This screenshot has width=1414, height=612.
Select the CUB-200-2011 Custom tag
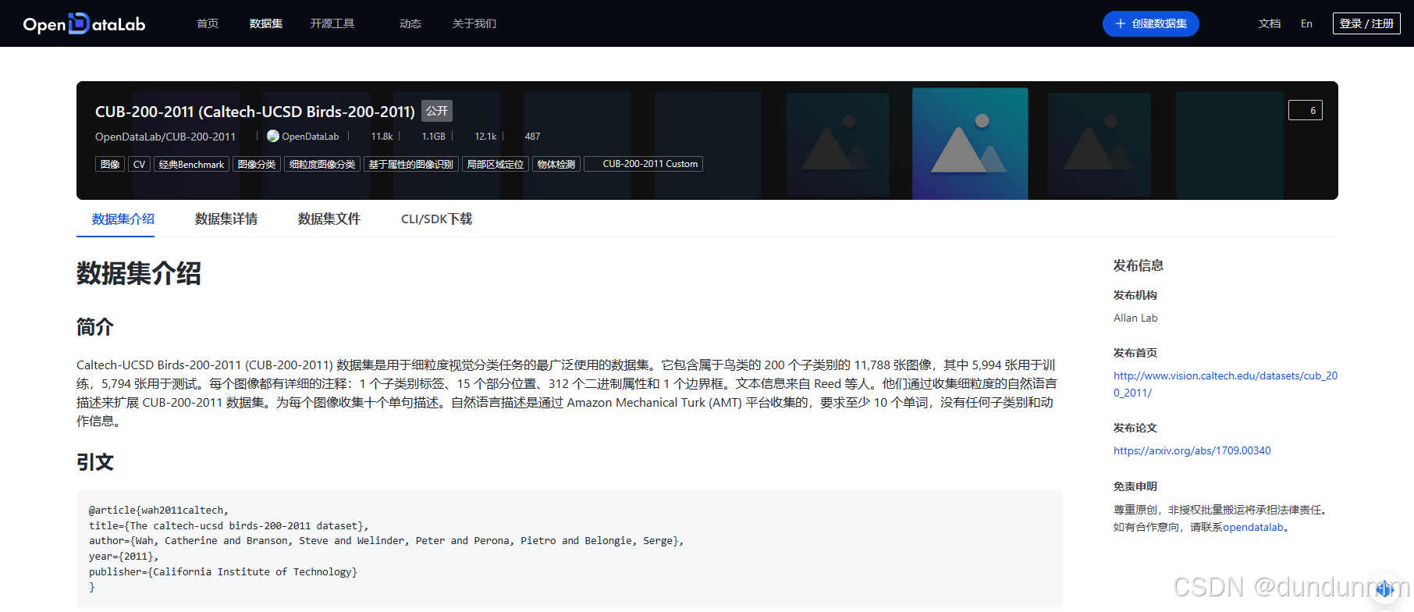coord(644,164)
